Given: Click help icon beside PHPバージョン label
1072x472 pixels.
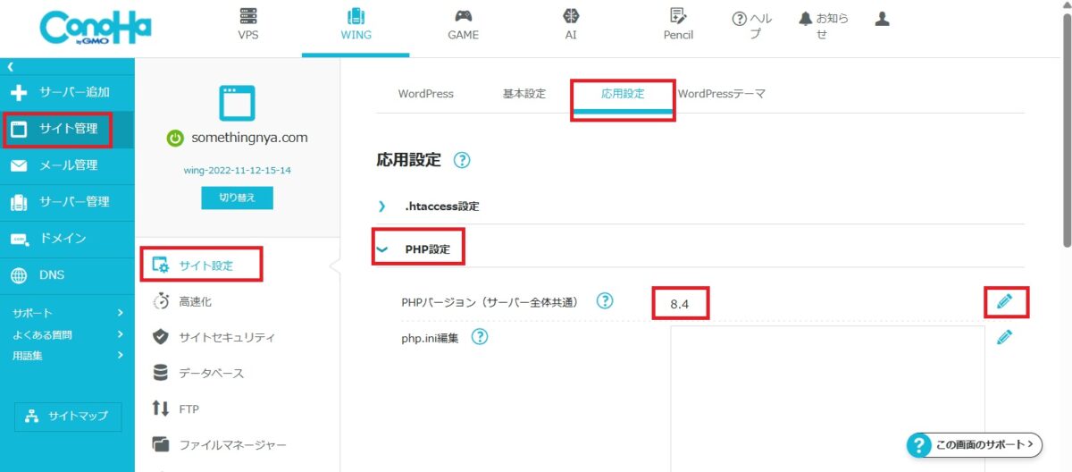Looking at the screenshot, I should (x=605, y=301).
